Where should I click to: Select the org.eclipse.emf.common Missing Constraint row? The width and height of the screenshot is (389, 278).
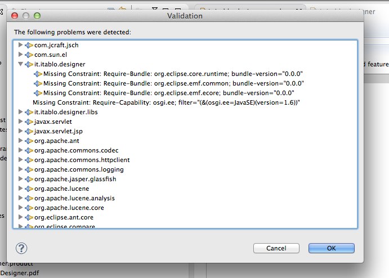click(173, 83)
